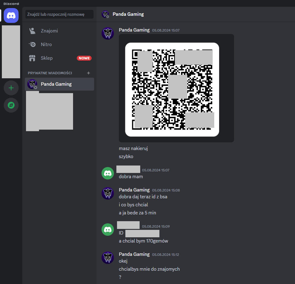This screenshot has width=295, height=284.
Task: Open Sklep shop page
Action: coord(46,58)
